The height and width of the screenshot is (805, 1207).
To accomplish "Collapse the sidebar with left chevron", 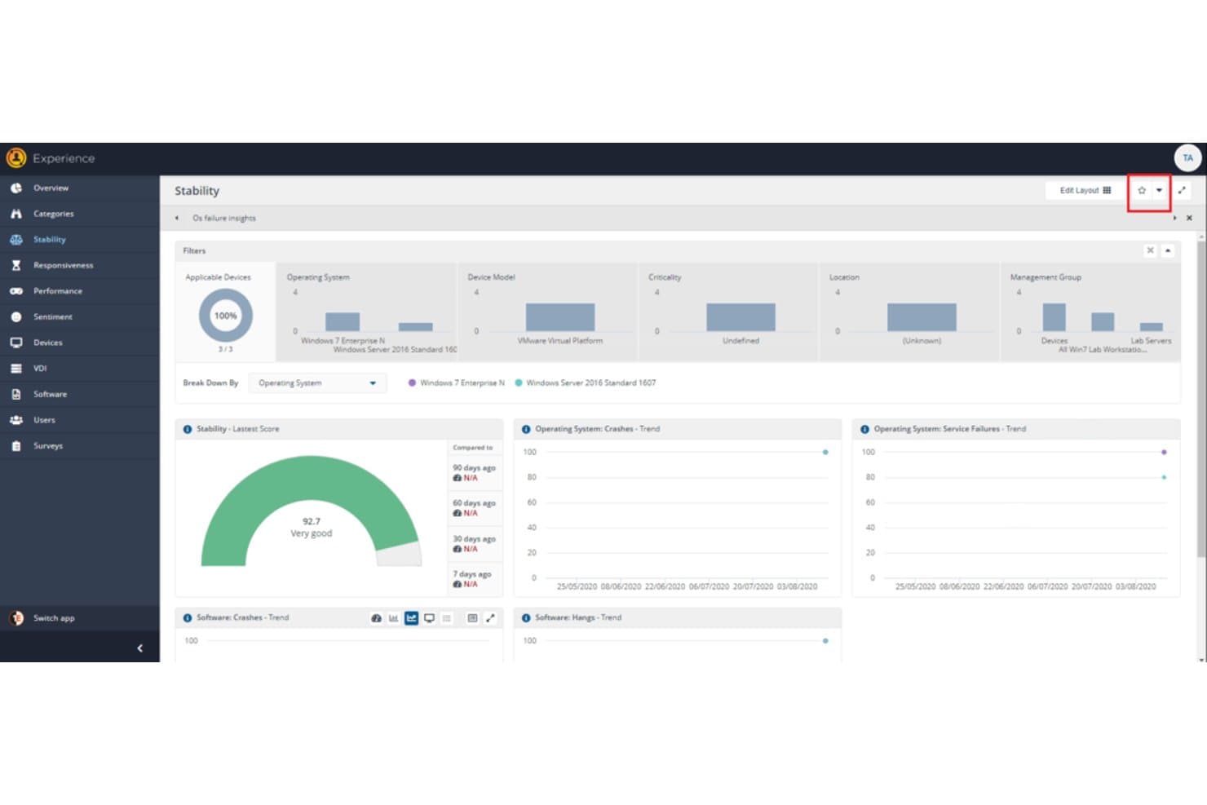I will [139, 648].
